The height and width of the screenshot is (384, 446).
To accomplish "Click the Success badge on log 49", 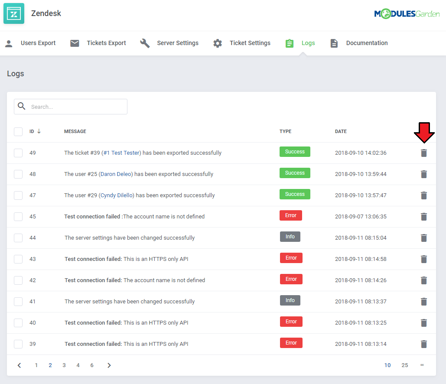I will [x=295, y=152].
